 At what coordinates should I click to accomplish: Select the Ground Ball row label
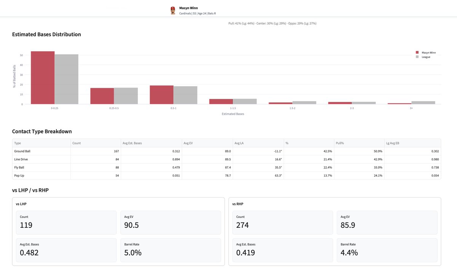coord(22,151)
